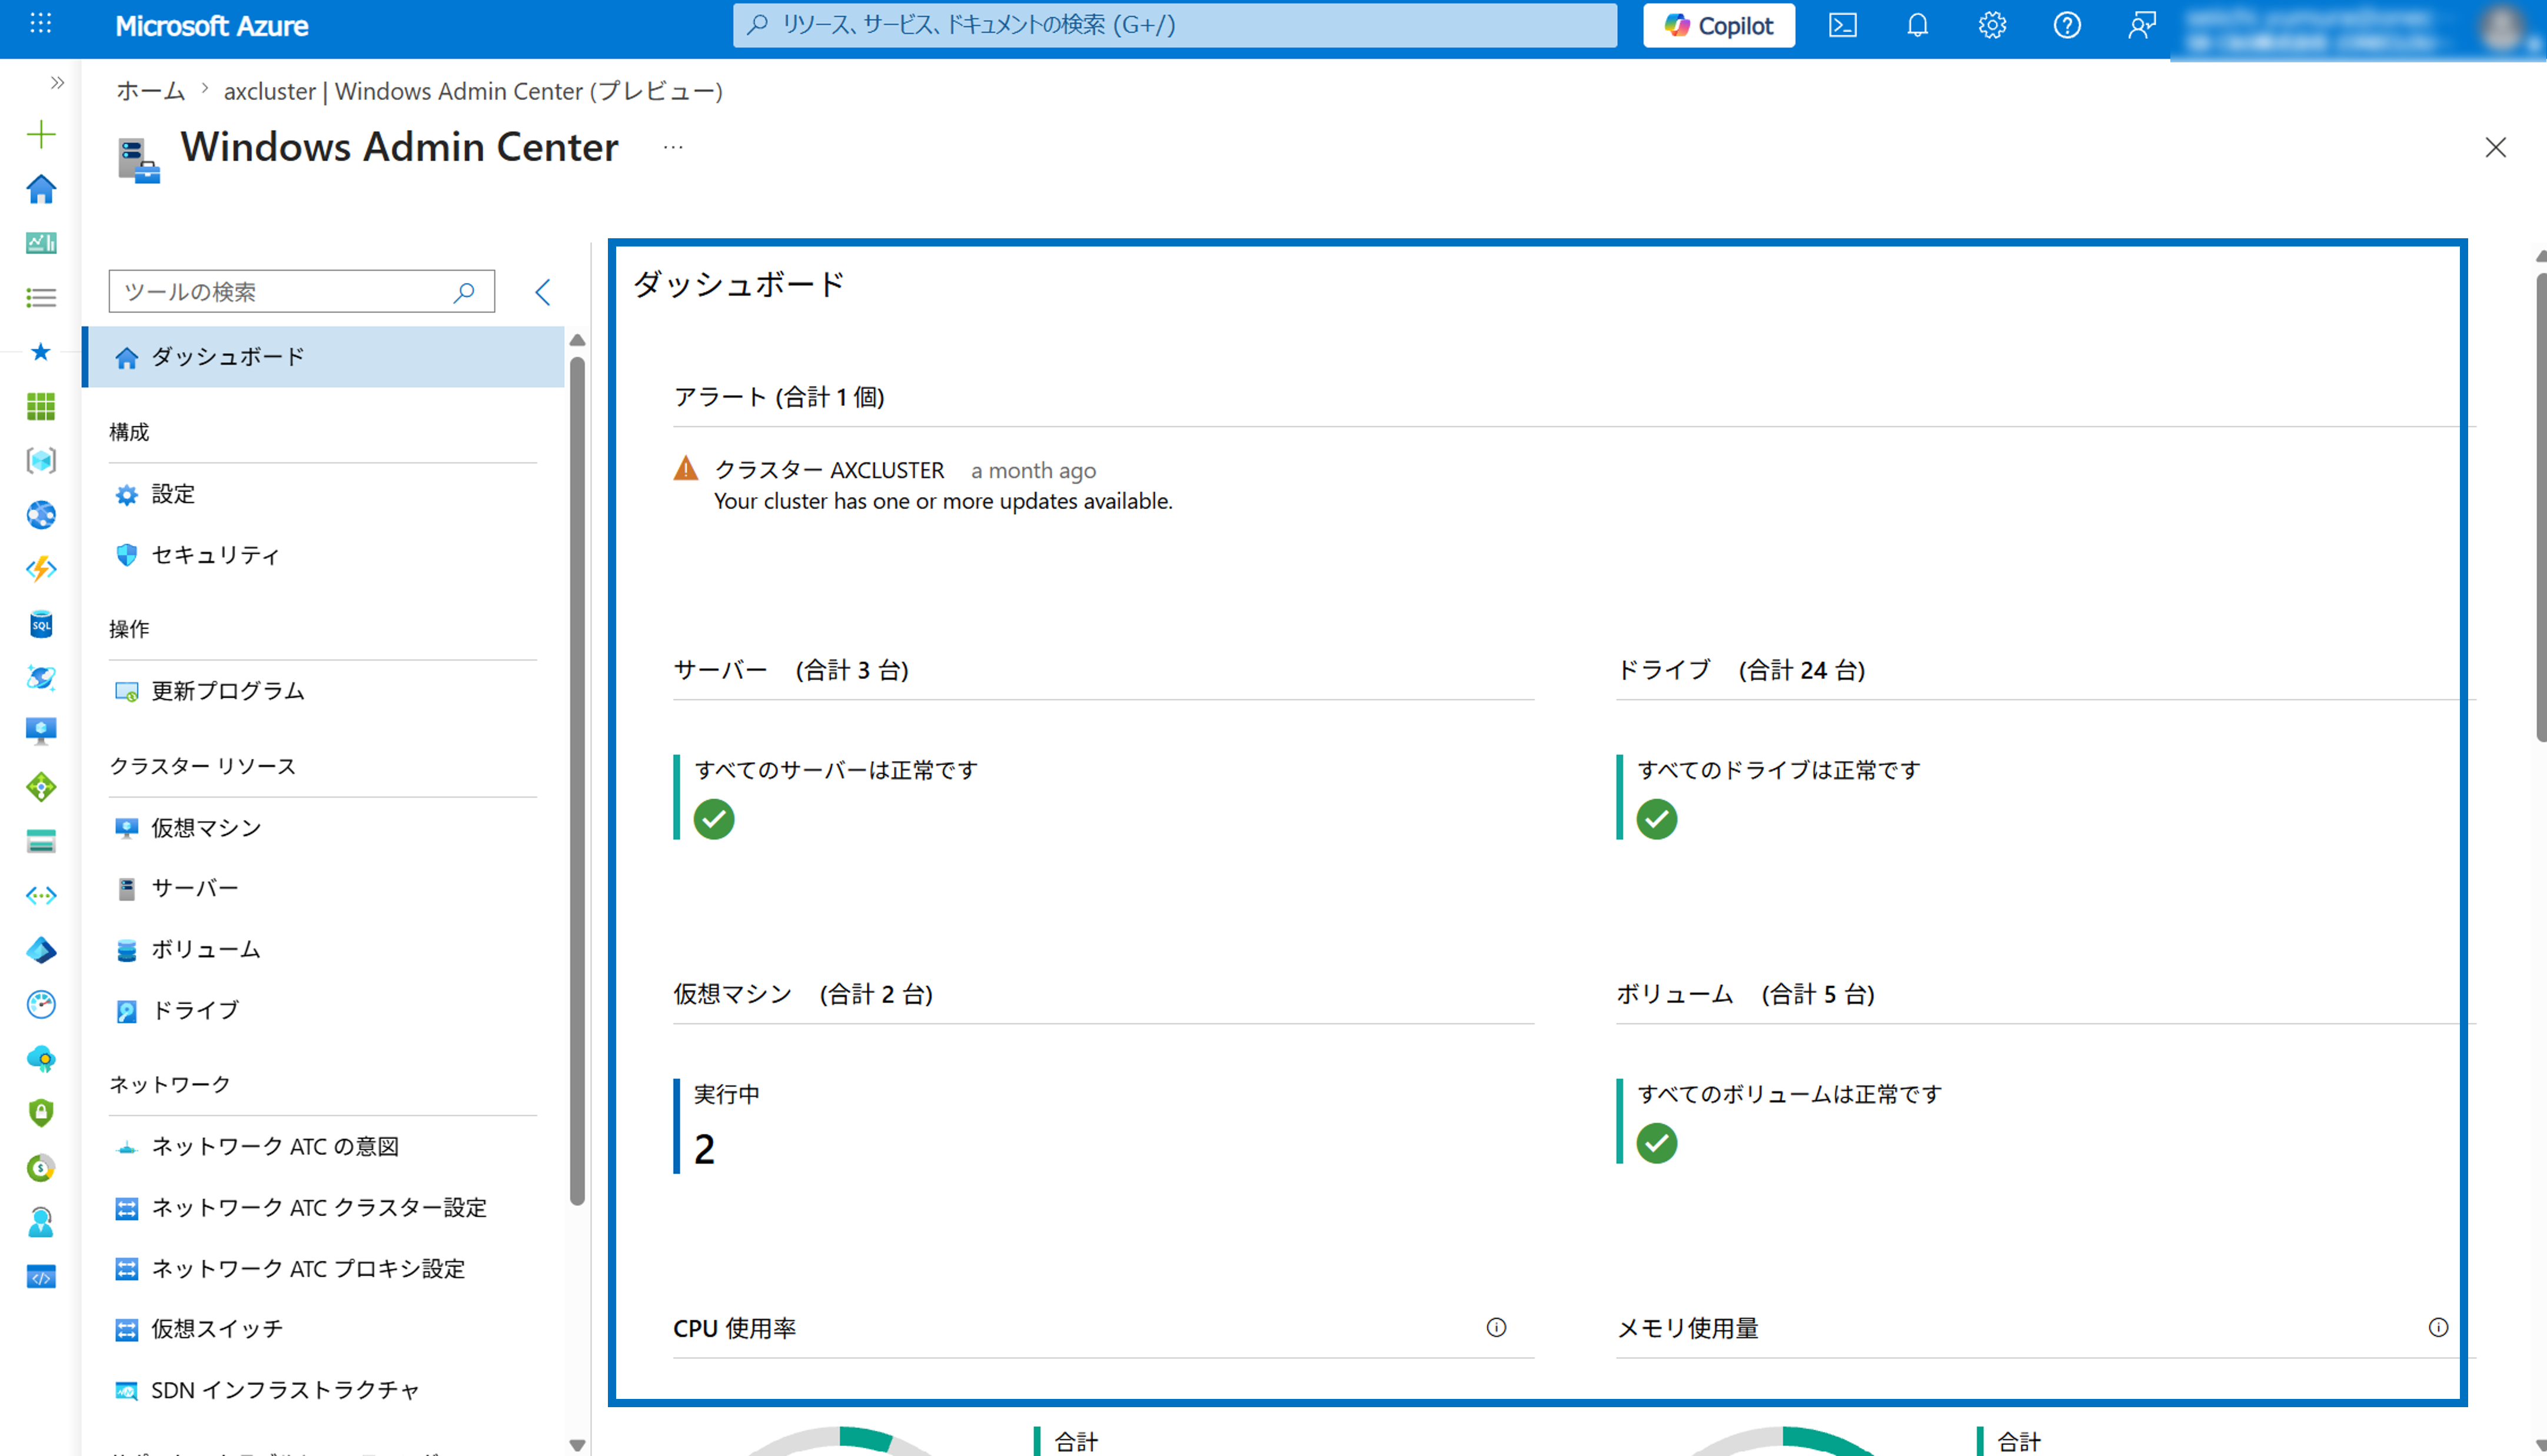2547x1456 pixels.
Task: Open ネットワーク ATC プロキシ設定
Action: coord(323,1269)
